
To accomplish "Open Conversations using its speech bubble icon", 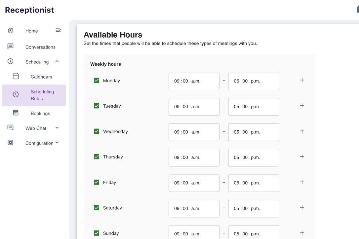I will 10,46.
